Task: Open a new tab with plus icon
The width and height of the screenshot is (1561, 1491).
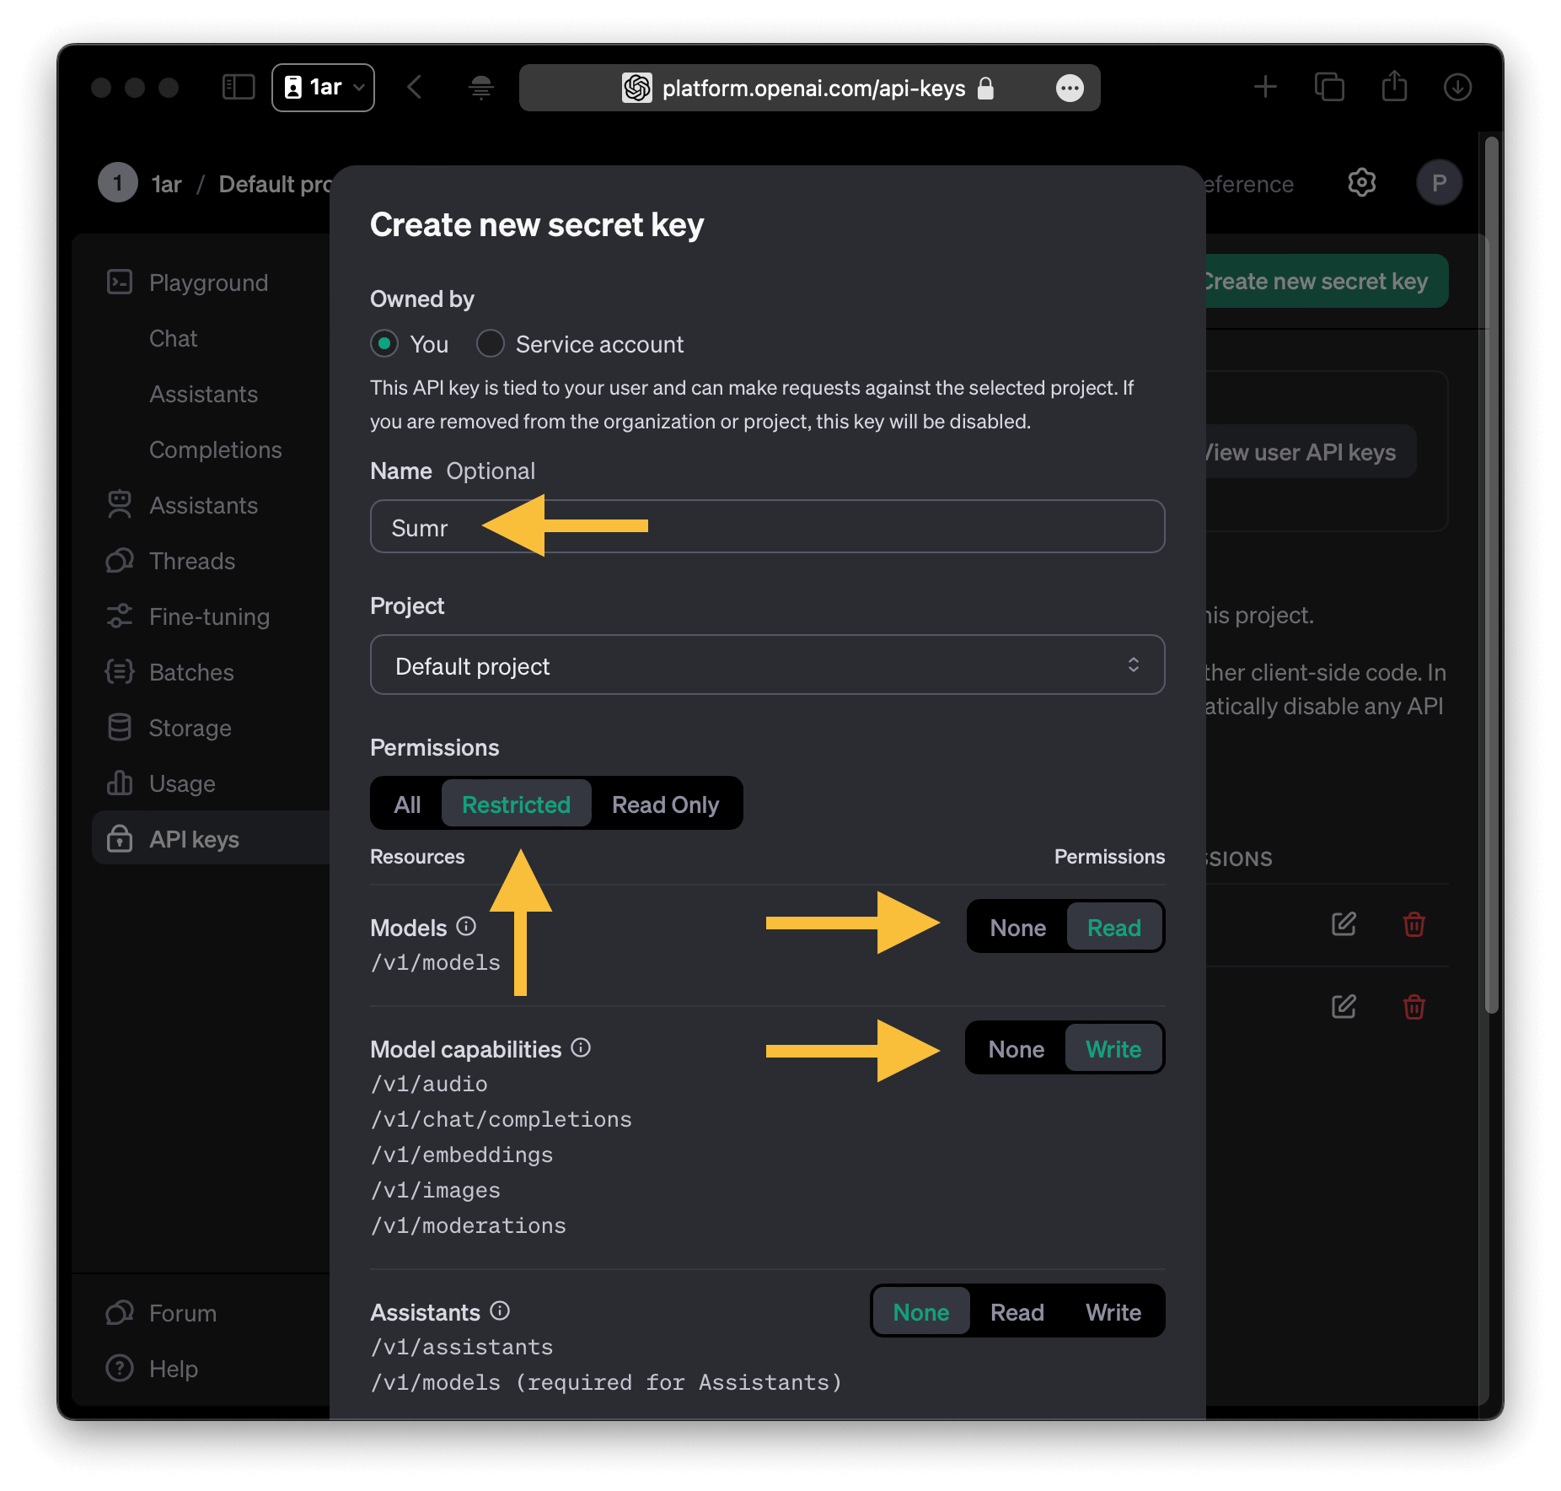Action: coord(1265,87)
